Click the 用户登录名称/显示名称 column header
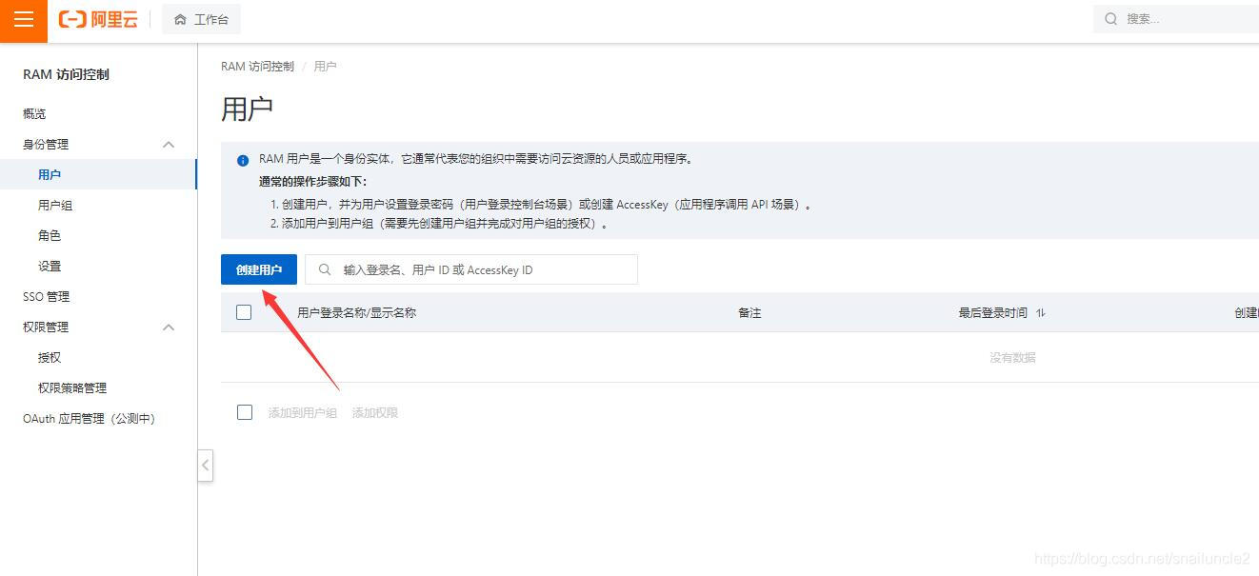The width and height of the screenshot is (1259, 576). point(356,313)
